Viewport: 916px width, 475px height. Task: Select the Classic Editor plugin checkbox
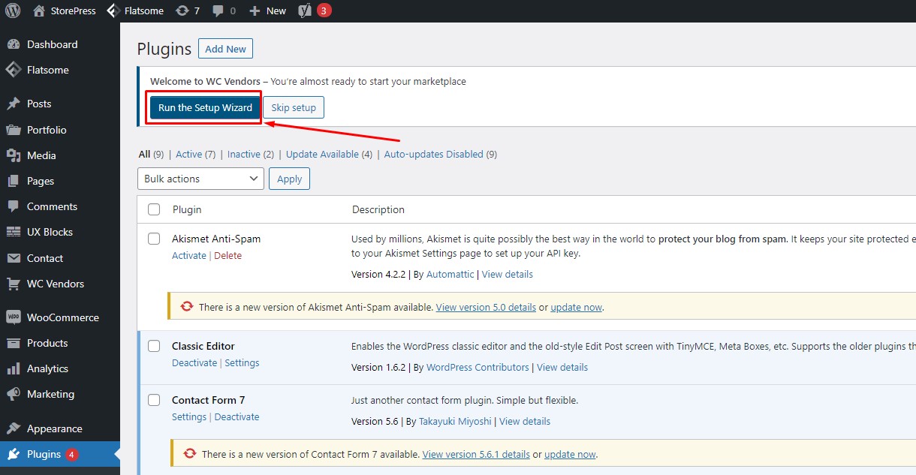pos(154,346)
